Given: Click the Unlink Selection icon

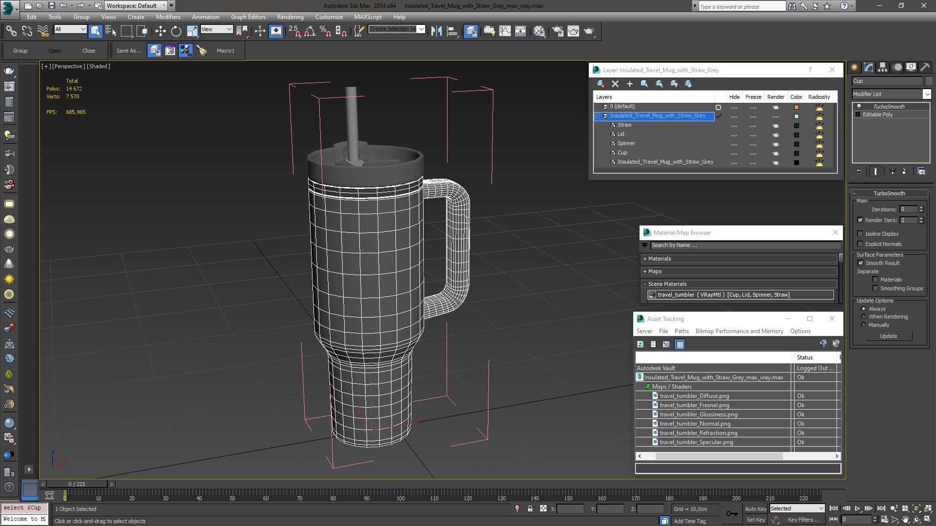Looking at the screenshot, I should [27, 31].
